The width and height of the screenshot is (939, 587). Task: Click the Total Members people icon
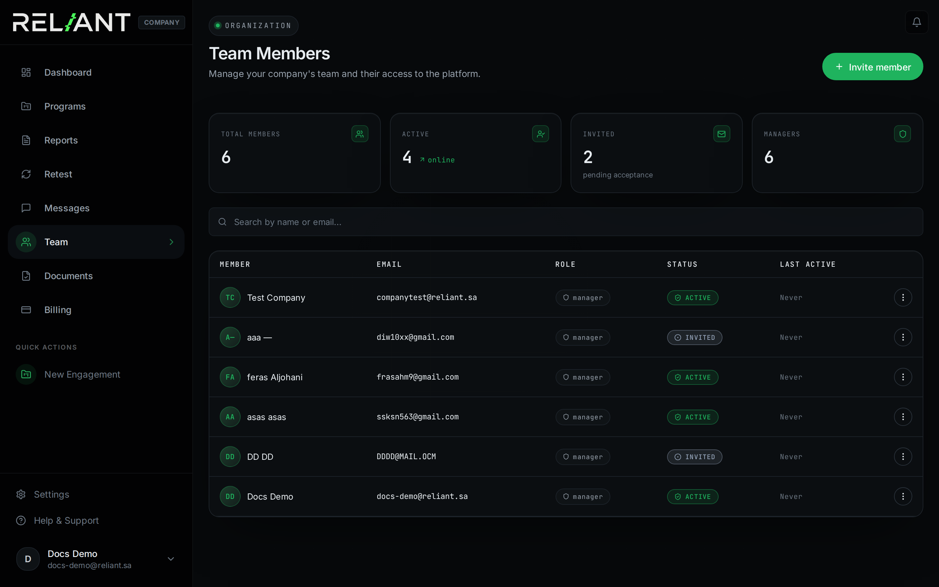click(x=360, y=134)
